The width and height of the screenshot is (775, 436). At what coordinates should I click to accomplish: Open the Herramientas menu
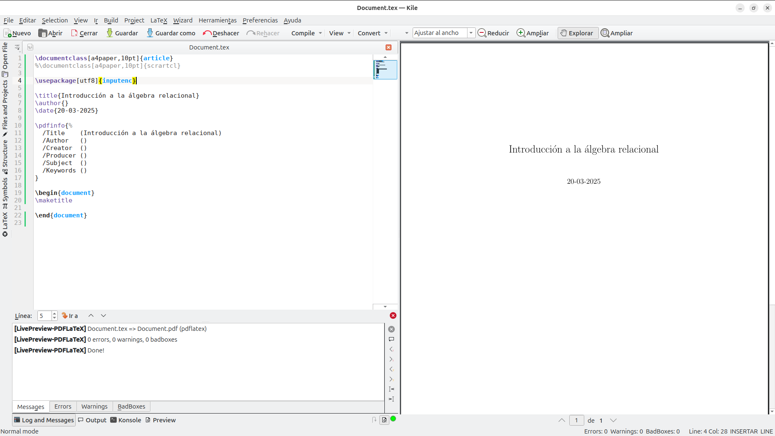pyautogui.click(x=218, y=20)
